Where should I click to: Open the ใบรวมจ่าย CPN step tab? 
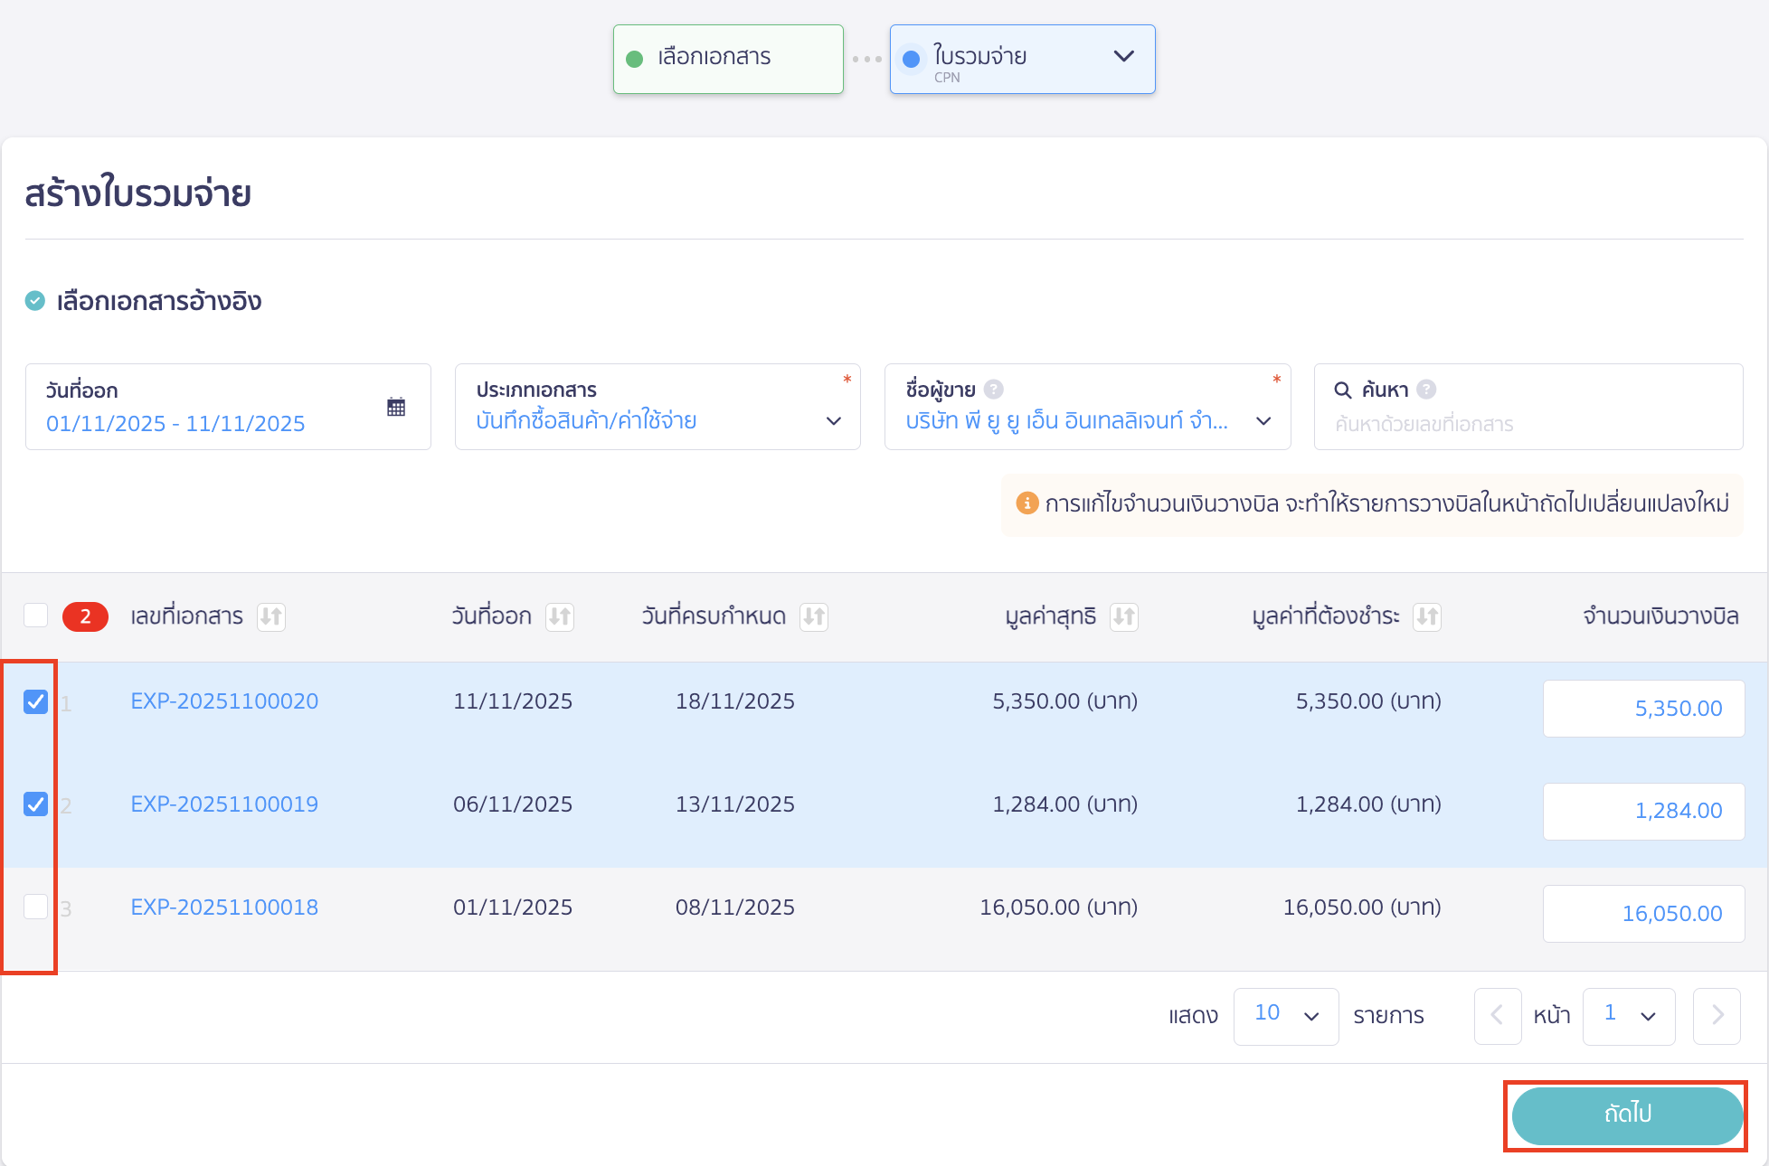pyautogui.click(x=1022, y=59)
